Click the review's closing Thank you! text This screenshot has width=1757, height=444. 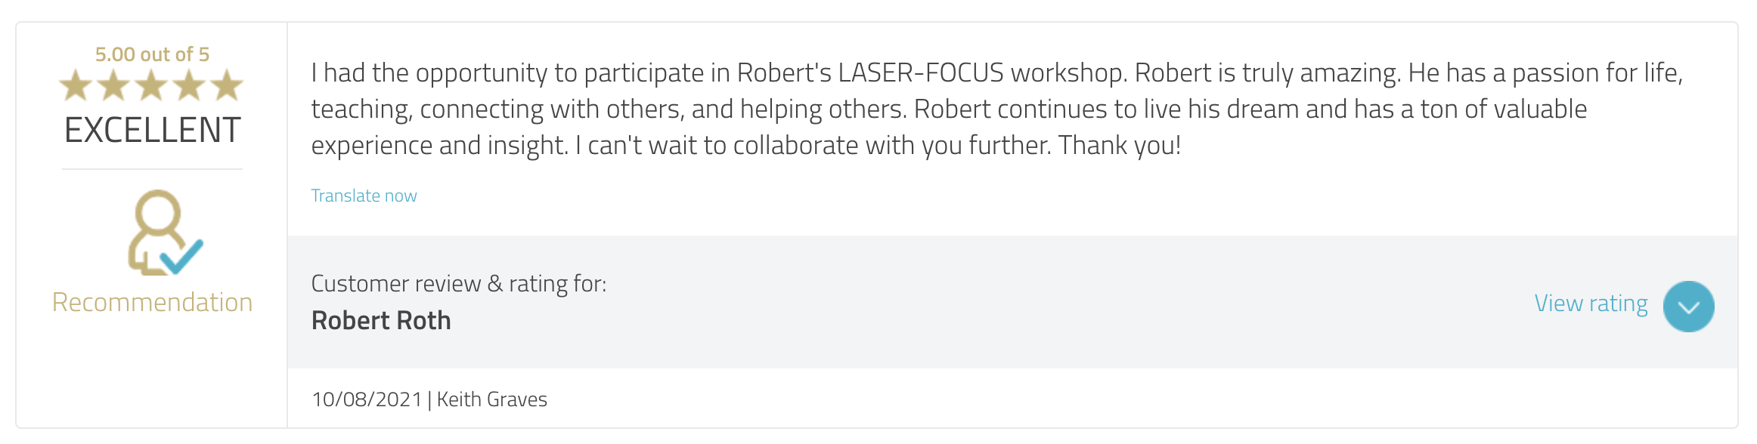tap(1119, 146)
